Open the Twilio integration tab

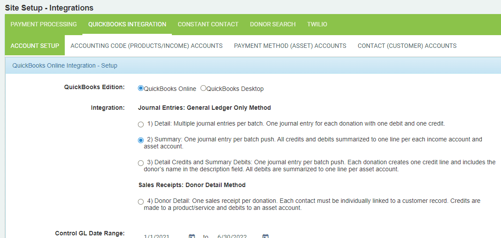pos(317,24)
